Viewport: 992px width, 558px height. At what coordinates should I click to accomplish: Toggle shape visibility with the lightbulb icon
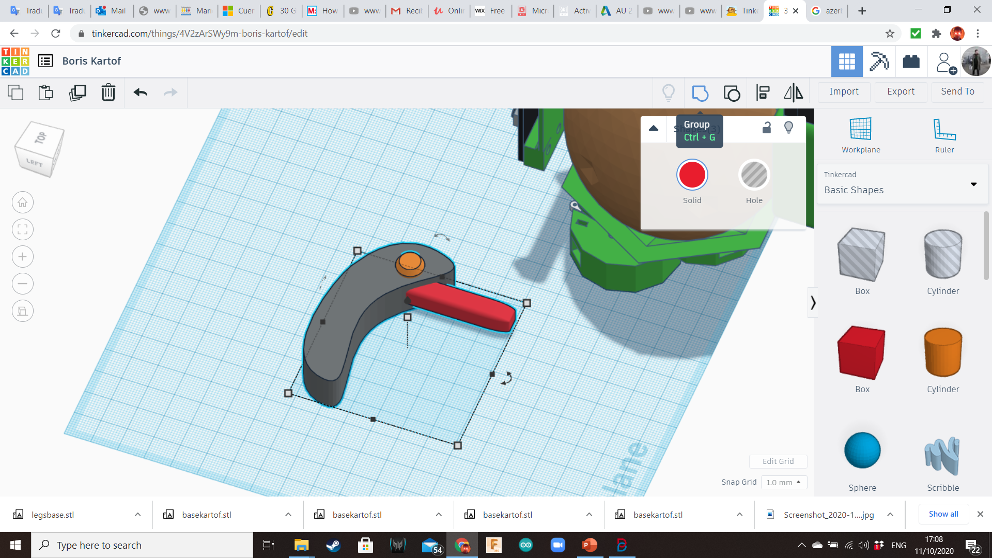[788, 128]
